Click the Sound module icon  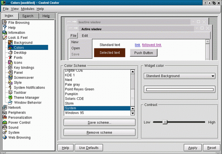click(5, 128)
